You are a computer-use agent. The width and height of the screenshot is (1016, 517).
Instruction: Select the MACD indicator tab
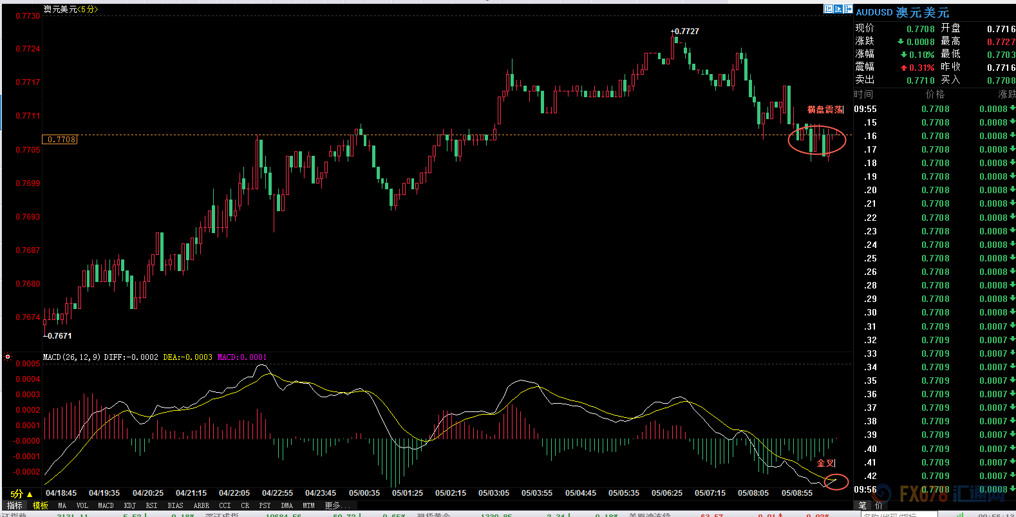click(106, 506)
